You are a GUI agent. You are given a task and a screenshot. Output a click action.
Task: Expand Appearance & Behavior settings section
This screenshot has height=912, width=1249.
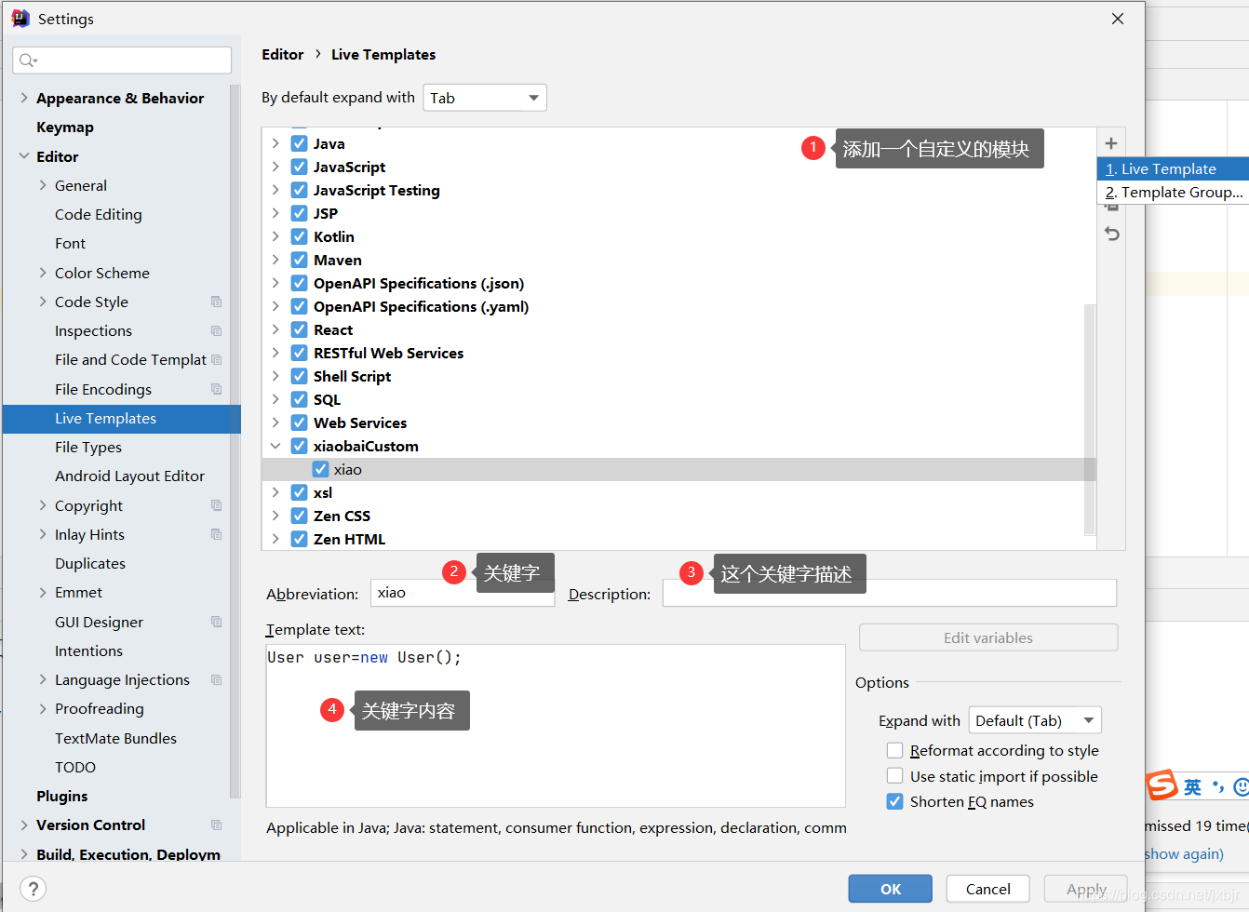pos(24,98)
